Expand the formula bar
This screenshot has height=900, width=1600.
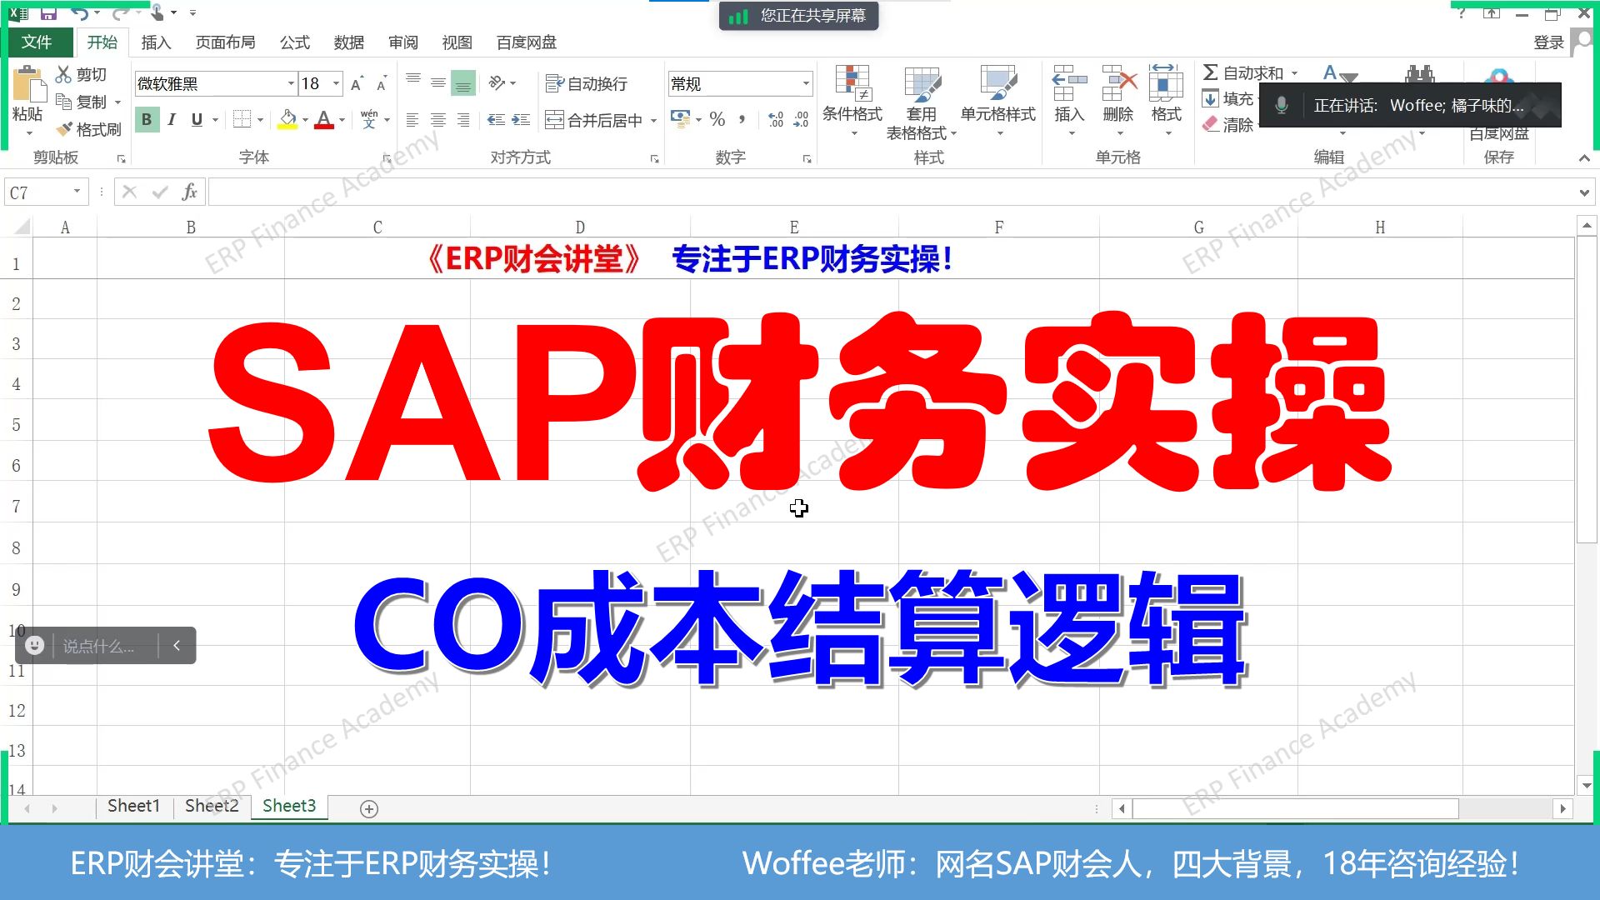click(x=1584, y=192)
